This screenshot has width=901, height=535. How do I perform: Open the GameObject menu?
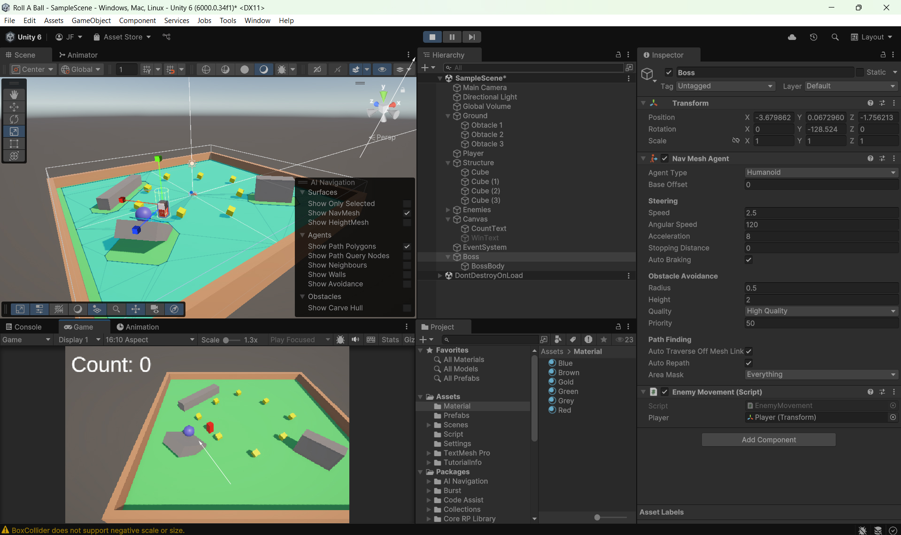(91, 21)
